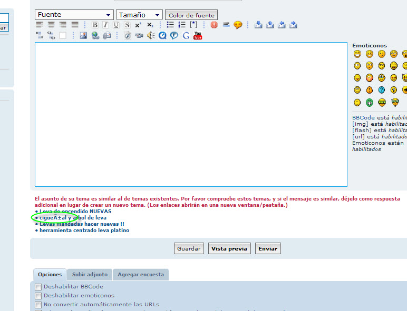This screenshot has height=311, width=407.
Task: Click the Color de fuente button
Action: coord(191,15)
